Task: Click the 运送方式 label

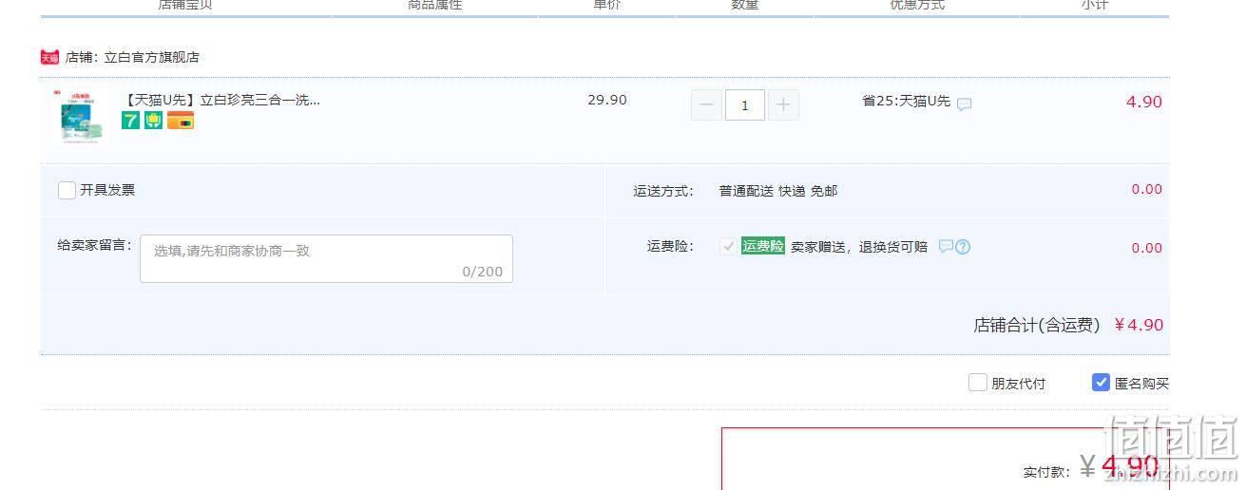Action: [663, 191]
